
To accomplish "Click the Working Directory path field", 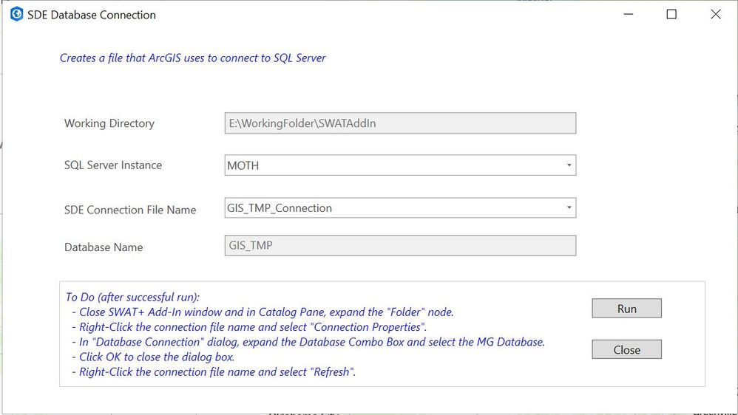I will (399, 123).
